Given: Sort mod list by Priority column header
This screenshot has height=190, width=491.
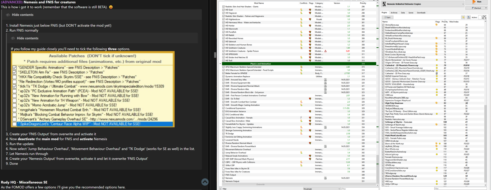Looking at the screenshot, I should pyautogui.click(x=363, y=3).
